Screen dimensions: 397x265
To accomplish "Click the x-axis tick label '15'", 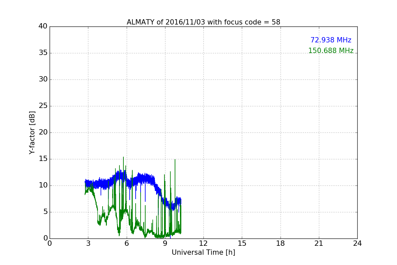I will 242,243.
